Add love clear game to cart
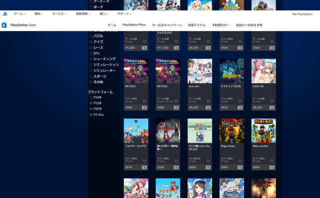The width and height of the screenshot is (320, 198). [x=208, y=107]
